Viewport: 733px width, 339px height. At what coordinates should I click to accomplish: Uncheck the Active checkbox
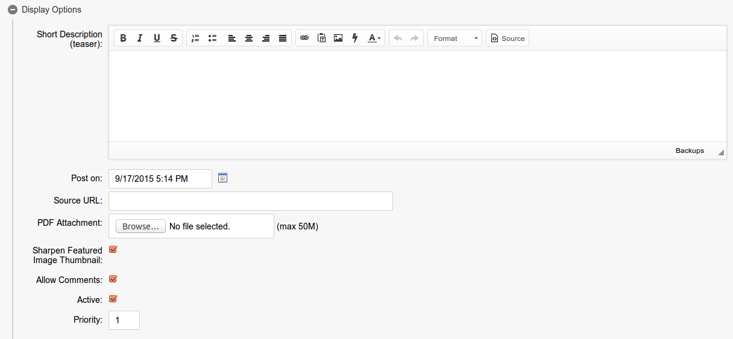point(113,299)
